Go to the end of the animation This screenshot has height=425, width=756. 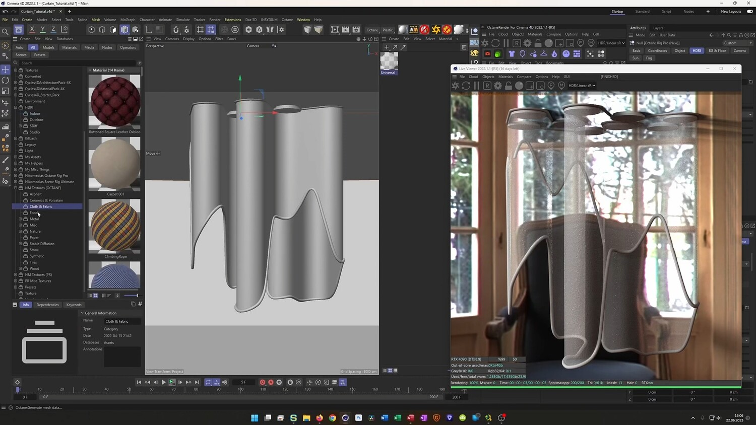click(197, 382)
